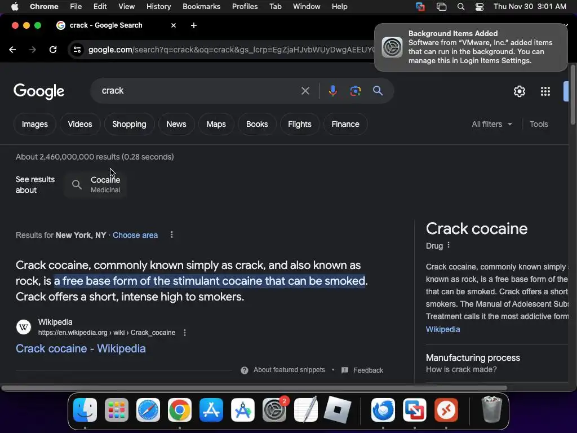Open the History menu
This screenshot has height=433, width=577.
(x=158, y=7)
